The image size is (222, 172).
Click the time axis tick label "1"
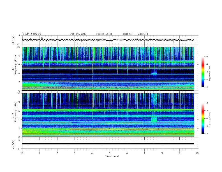40,153
